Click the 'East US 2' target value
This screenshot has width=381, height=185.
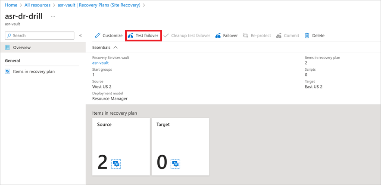coord(314,87)
